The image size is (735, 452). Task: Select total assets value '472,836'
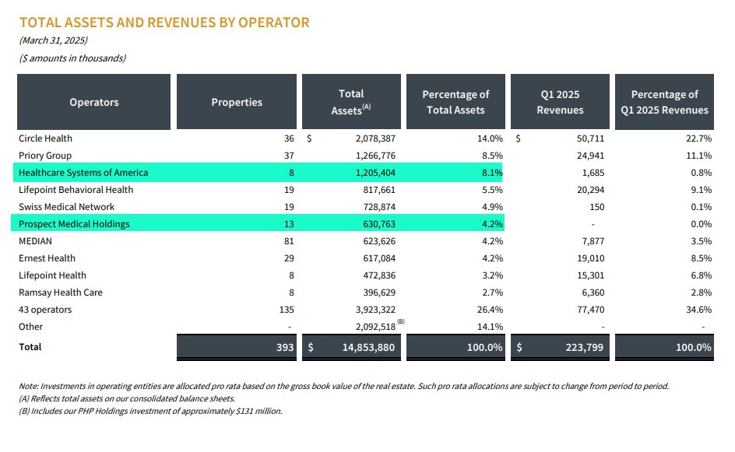[x=379, y=275]
